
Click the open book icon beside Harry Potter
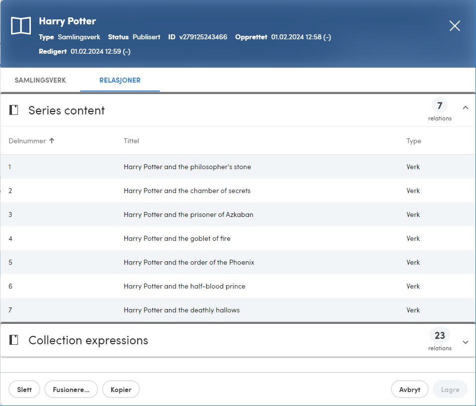(x=21, y=26)
